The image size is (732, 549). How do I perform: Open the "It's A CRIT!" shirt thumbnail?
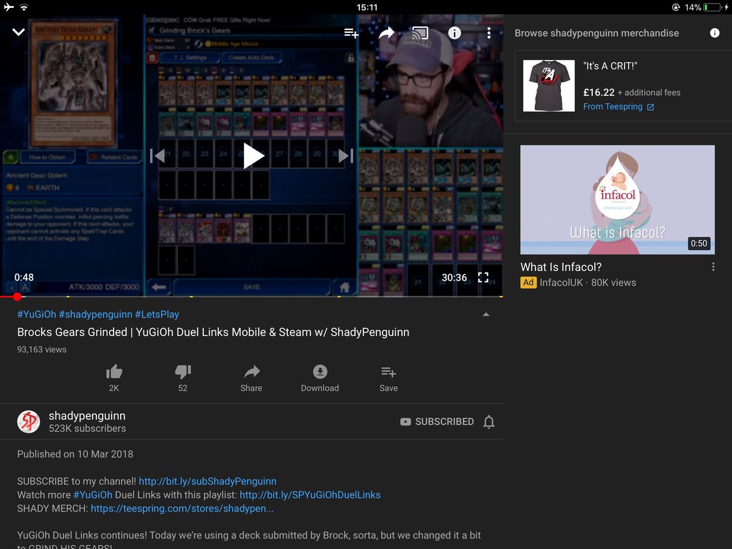[x=549, y=85]
